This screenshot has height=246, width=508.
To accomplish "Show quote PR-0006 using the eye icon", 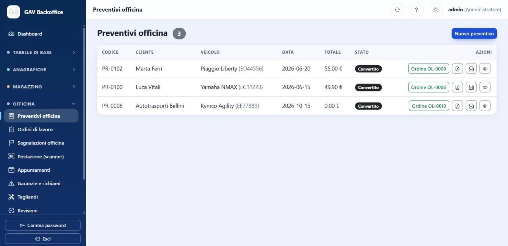I will [485, 106].
